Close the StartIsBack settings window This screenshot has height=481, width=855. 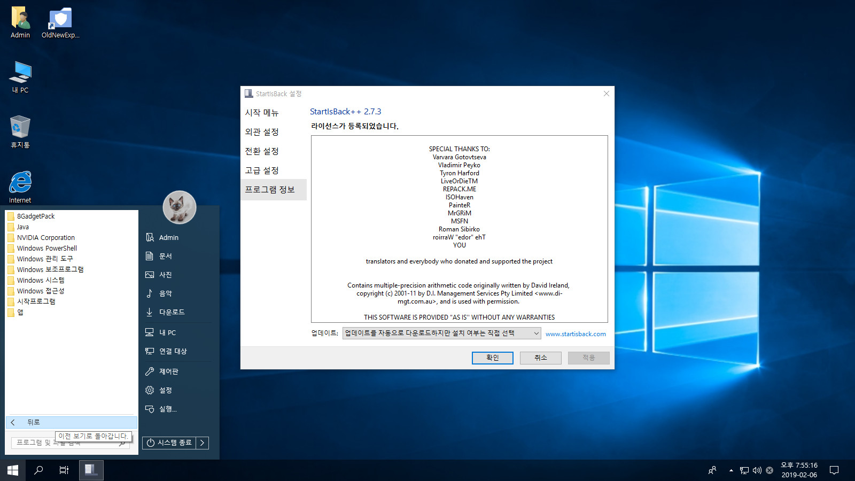click(607, 94)
